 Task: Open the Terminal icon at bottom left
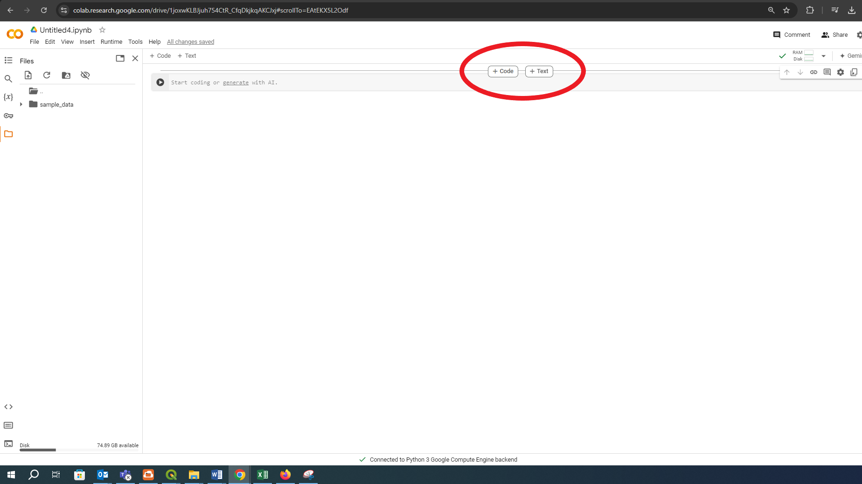point(8,443)
